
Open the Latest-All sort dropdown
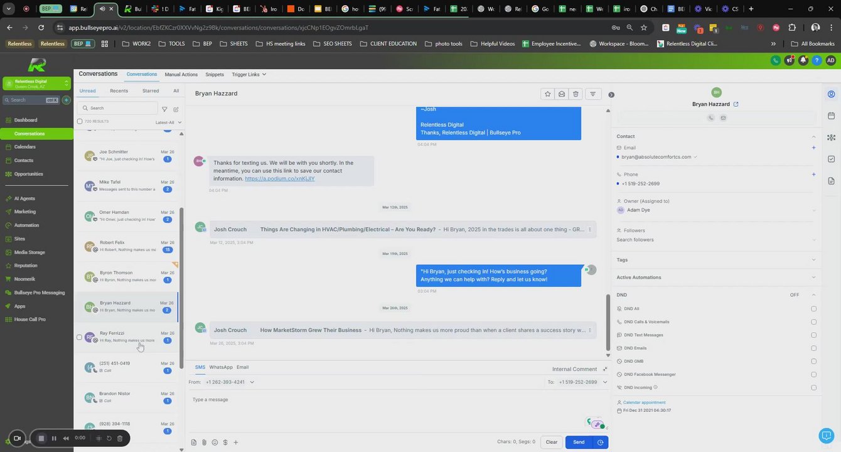pyautogui.click(x=168, y=122)
